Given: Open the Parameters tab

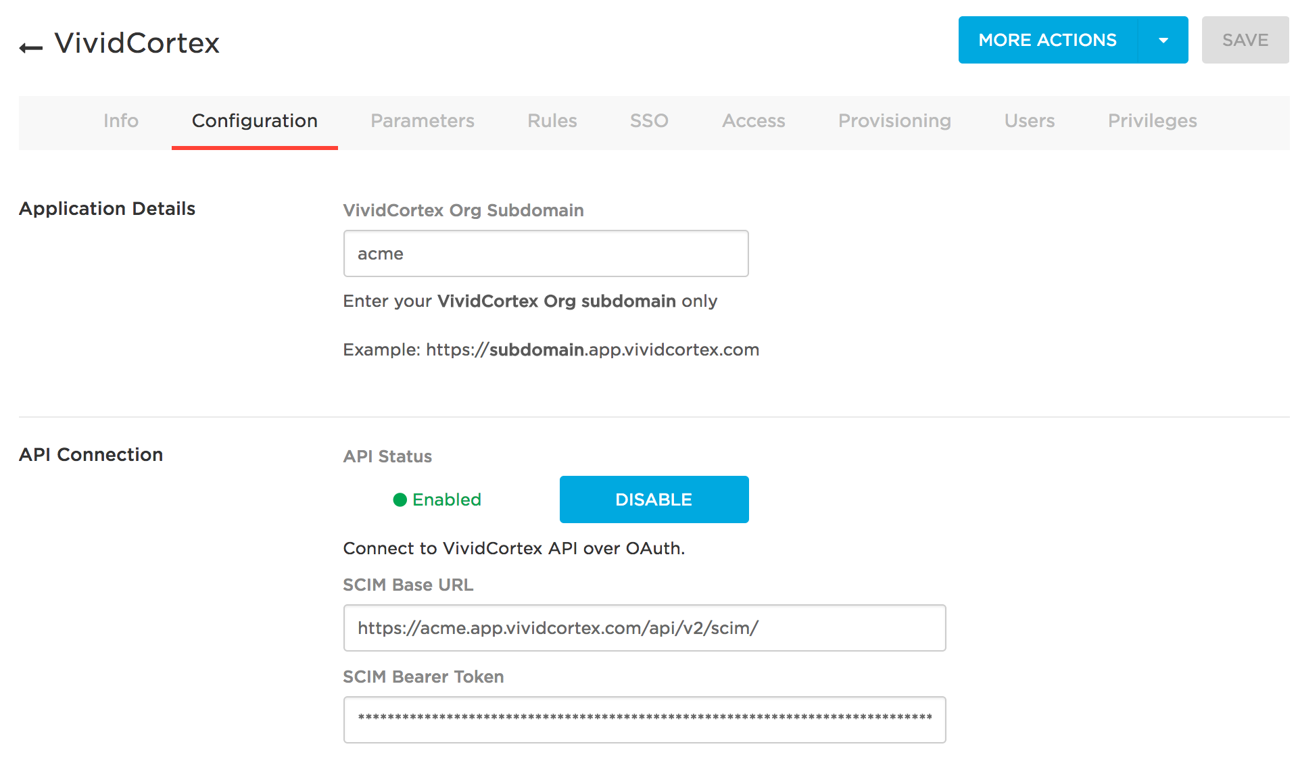Looking at the screenshot, I should pos(423,121).
